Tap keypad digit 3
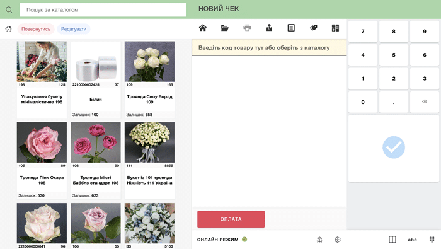441x249 pixels. 425,79
